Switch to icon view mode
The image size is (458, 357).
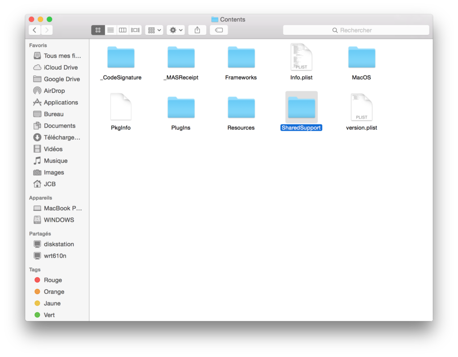click(x=98, y=30)
